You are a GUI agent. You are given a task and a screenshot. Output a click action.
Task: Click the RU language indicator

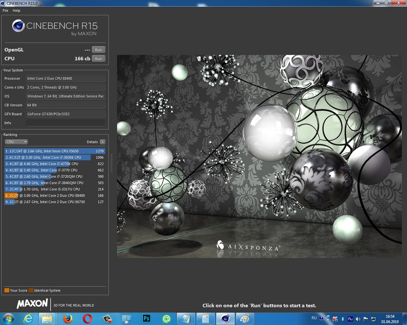314,318
